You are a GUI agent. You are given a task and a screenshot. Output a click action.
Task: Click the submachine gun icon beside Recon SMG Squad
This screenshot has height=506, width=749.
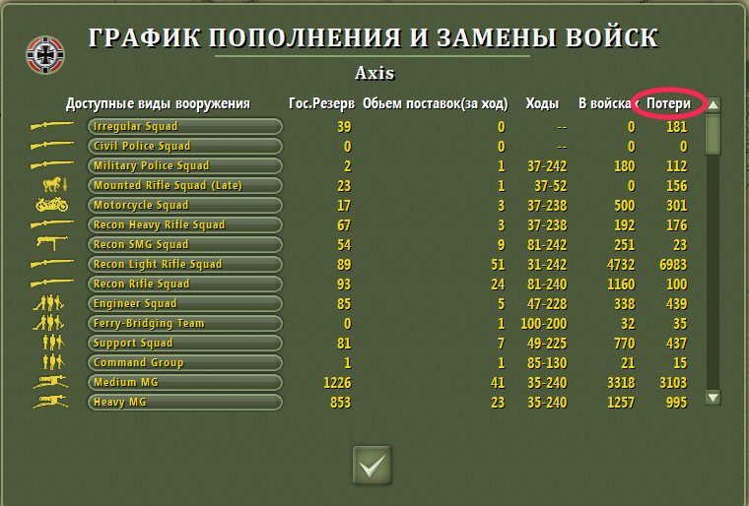(52, 243)
